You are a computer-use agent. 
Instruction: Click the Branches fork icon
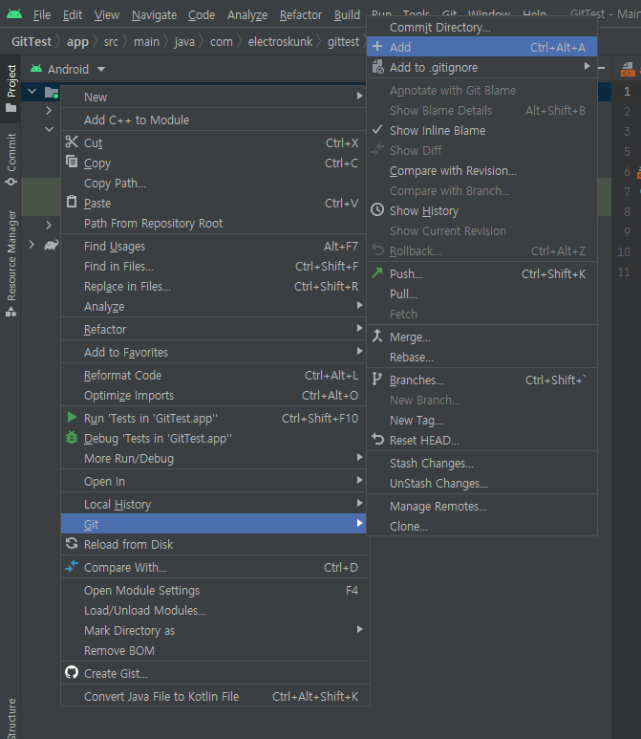click(376, 379)
